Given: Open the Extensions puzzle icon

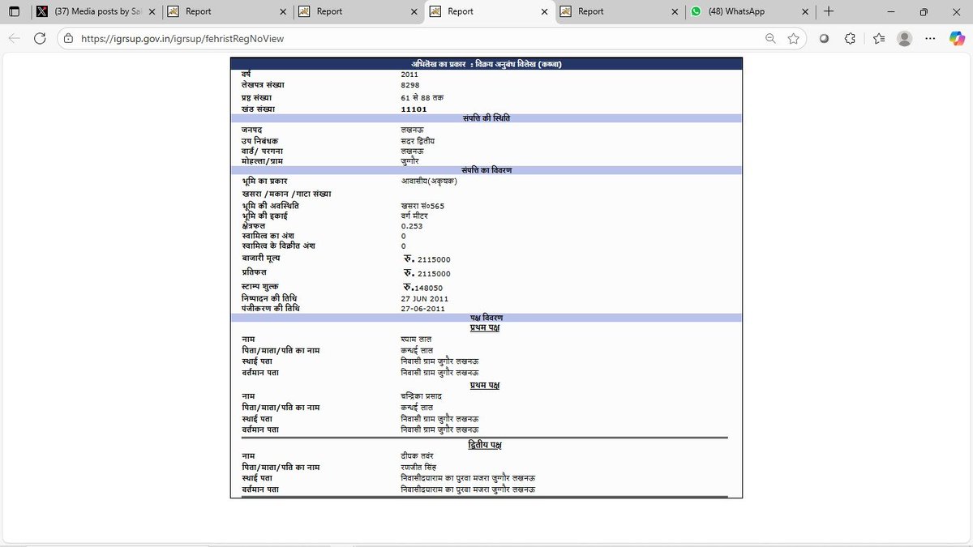Looking at the screenshot, I should (x=850, y=38).
